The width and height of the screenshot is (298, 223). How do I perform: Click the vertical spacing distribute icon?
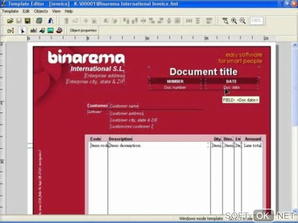pos(198,21)
